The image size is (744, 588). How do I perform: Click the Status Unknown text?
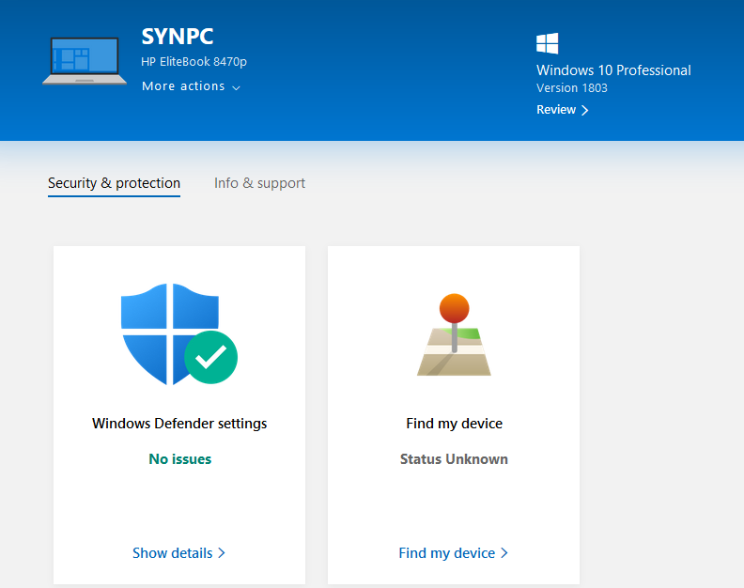(454, 459)
